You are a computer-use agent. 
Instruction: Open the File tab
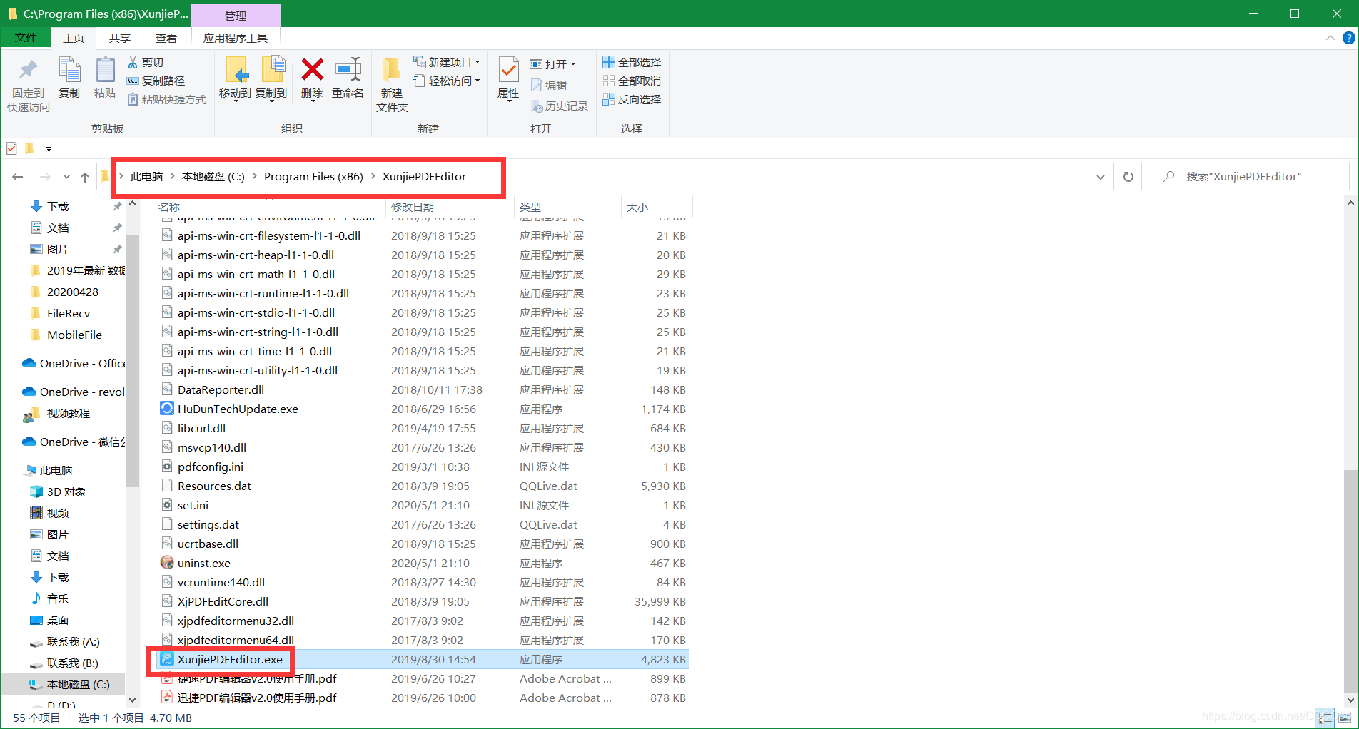click(x=26, y=38)
